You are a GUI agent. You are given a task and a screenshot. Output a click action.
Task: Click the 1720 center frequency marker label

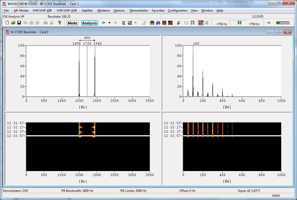click(87, 44)
